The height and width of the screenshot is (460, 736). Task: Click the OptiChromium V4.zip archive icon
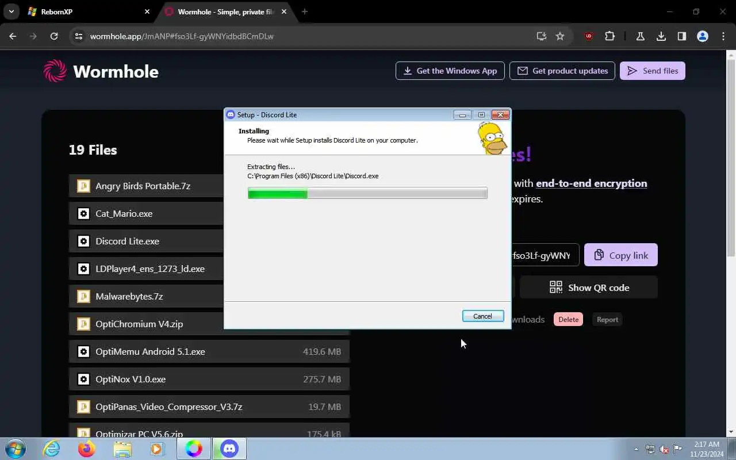click(83, 324)
